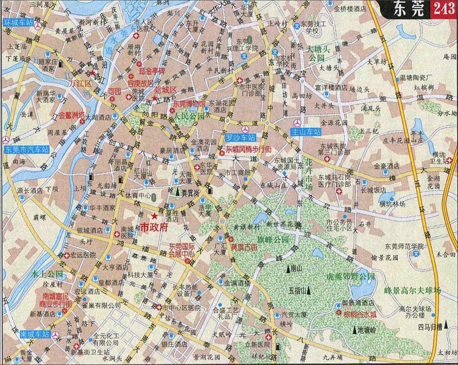Image resolution: width=458 pixels, height=365 pixels.
Task: Click the 环城车站 bus station icon
Action: click(38, 26)
